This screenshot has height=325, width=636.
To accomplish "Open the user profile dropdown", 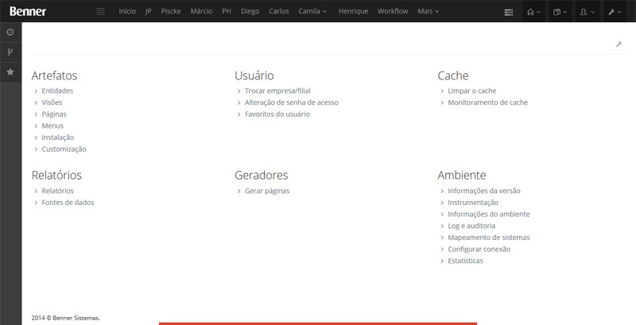I will pyautogui.click(x=588, y=12).
